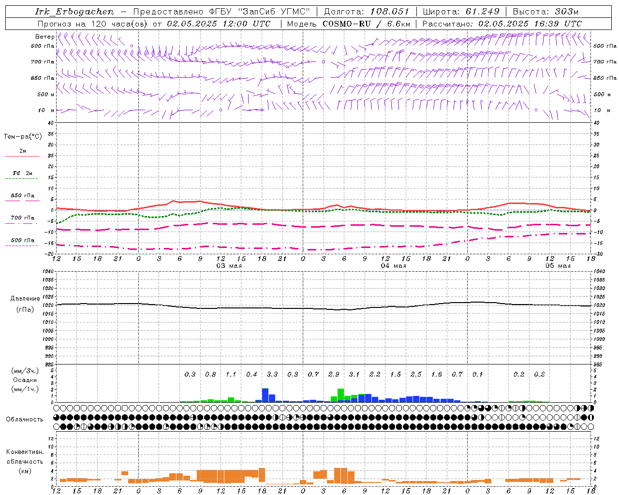Click the 2.5 precipitation value
This screenshot has width=619, height=495.
tap(416, 375)
